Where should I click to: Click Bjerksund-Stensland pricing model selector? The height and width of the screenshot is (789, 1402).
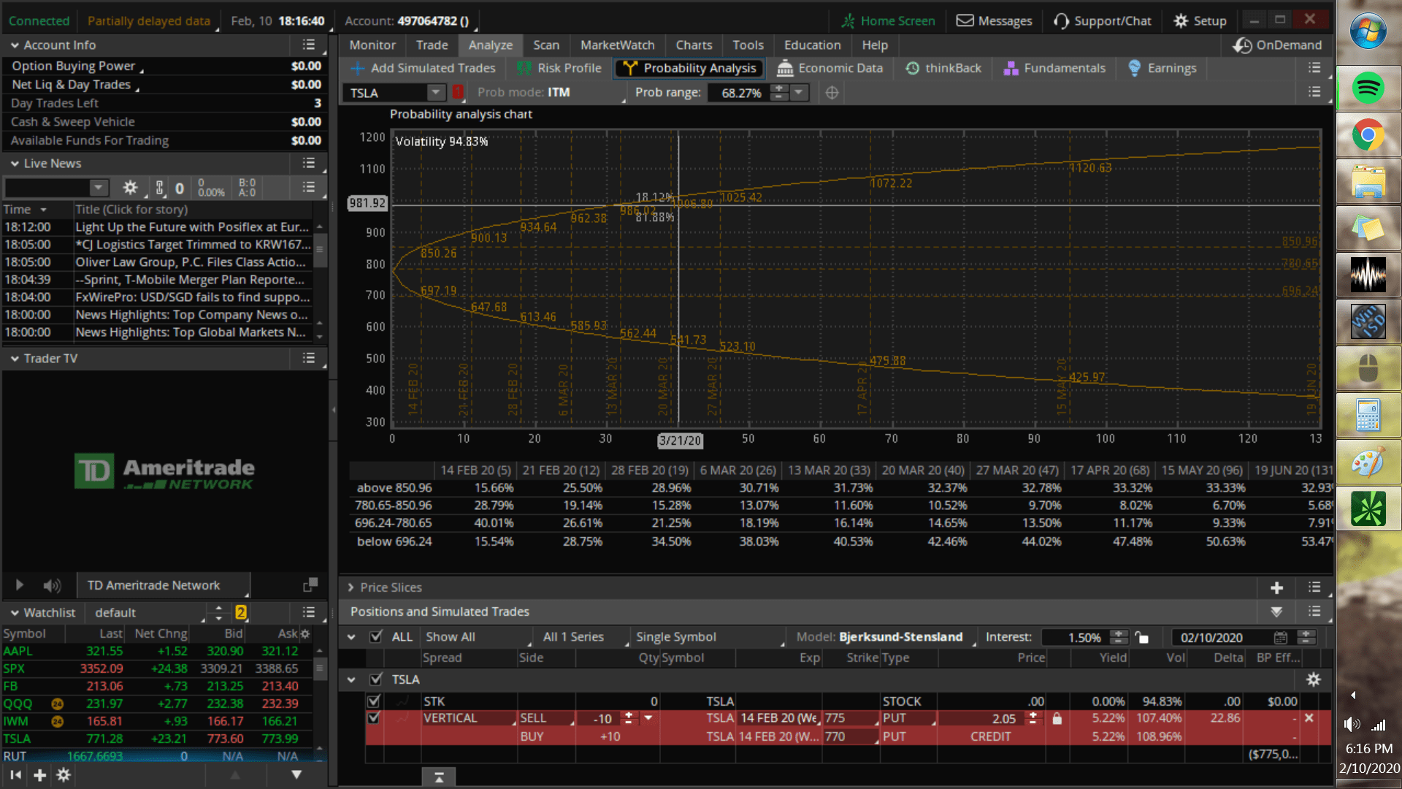click(x=901, y=637)
